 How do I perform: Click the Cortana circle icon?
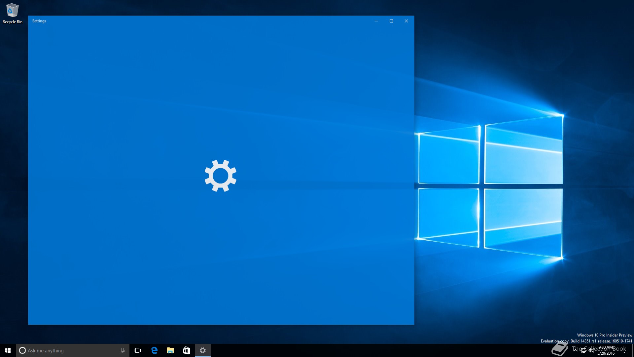click(x=22, y=350)
